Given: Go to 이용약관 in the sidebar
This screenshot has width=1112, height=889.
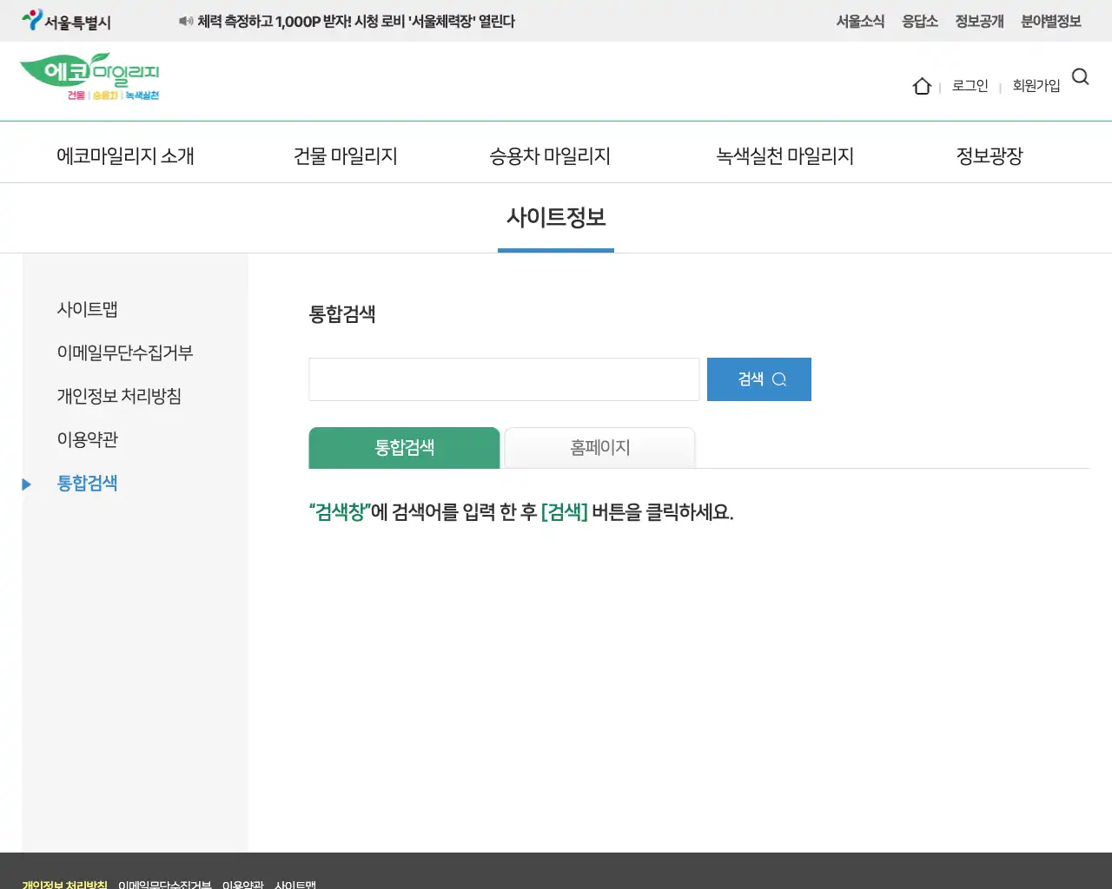Looking at the screenshot, I should 87,439.
